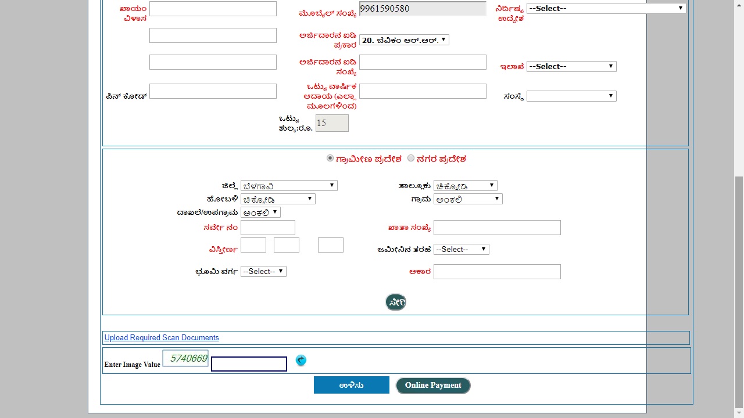Viewport: 744px width, 418px height.
Task: Click the ಉಳಿಸು save button
Action: [x=351, y=384]
